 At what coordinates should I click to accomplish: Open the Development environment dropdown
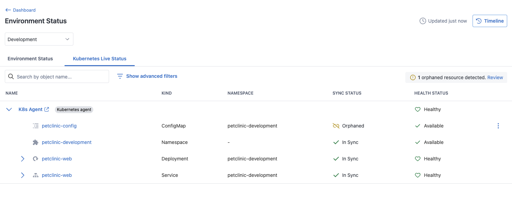pyautogui.click(x=39, y=39)
